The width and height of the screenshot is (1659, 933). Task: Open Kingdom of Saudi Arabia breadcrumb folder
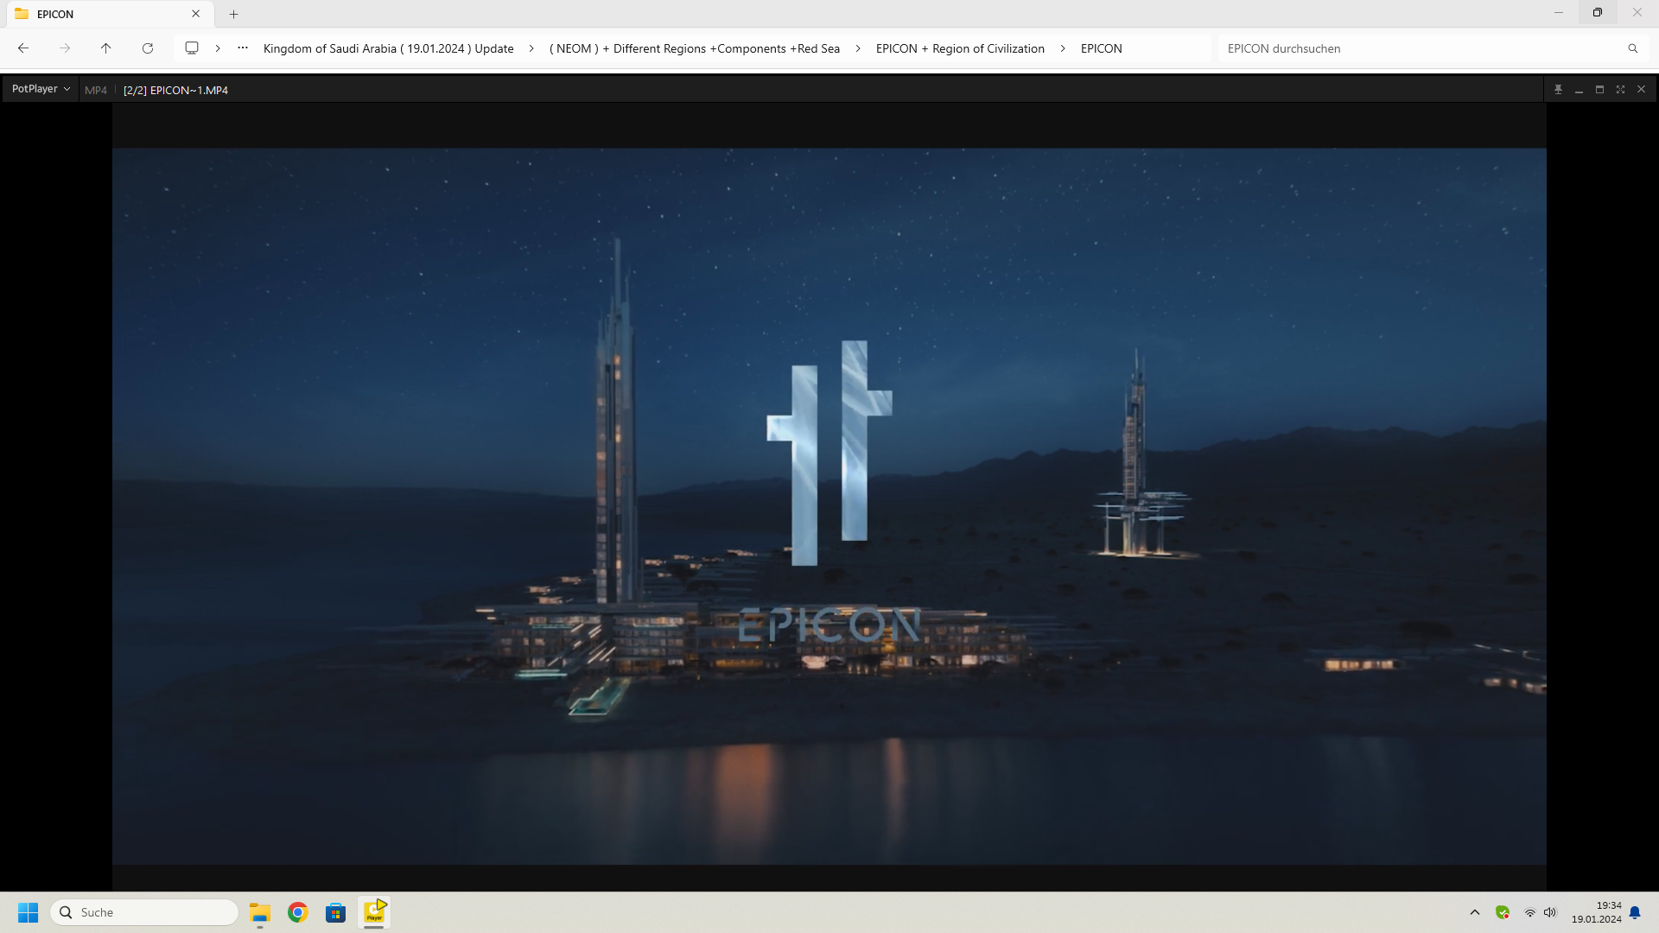[388, 48]
